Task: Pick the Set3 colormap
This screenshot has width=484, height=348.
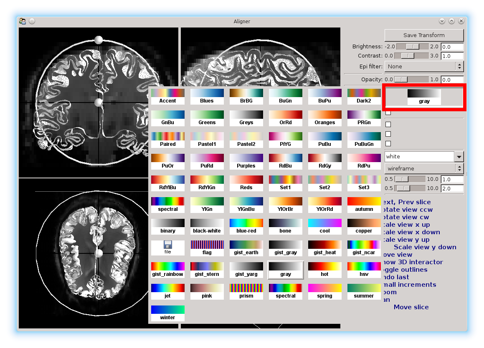Action: click(x=364, y=183)
